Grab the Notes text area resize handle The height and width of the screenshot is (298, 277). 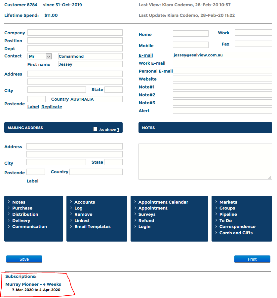tap(269, 177)
